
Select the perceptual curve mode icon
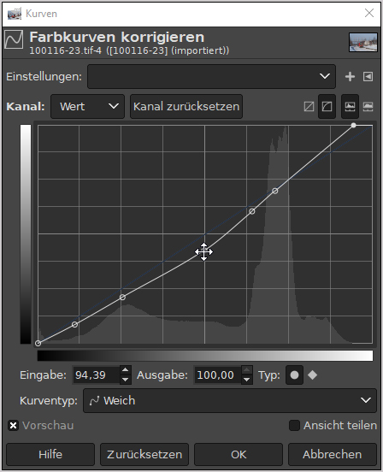click(327, 106)
